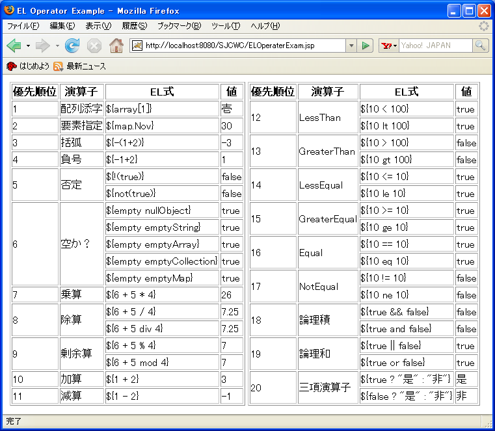Open the 最新ニュース bookmark
The image size is (495, 431).
tap(86, 66)
